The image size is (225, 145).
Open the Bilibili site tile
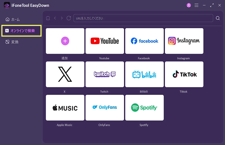point(144,74)
